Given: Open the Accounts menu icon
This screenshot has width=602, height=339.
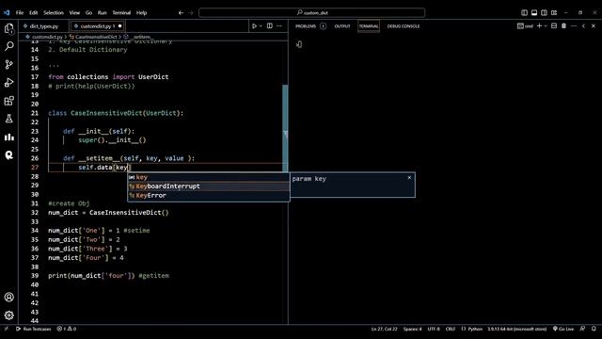Looking at the screenshot, I should [x=8, y=298].
